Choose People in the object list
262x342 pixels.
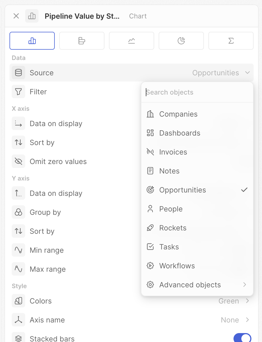click(171, 209)
